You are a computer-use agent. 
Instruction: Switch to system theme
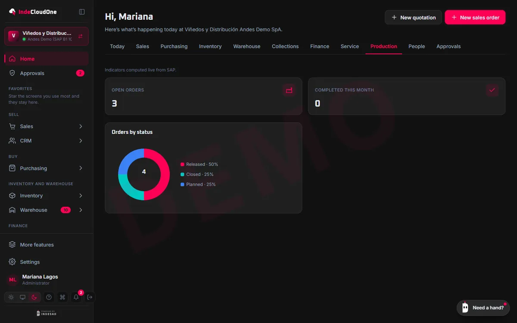point(22,297)
